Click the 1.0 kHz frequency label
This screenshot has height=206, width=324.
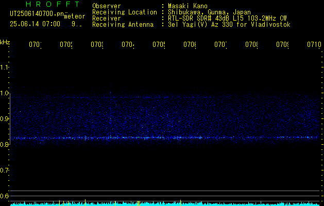coord(4,93)
